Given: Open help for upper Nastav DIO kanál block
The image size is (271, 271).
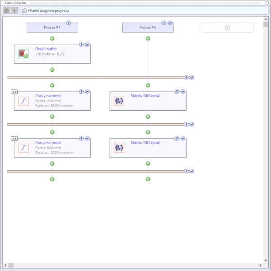Looking at the screenshot, I should click(177, 91).
